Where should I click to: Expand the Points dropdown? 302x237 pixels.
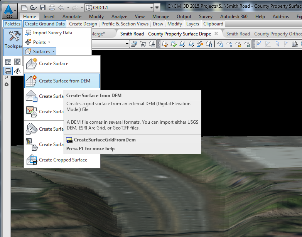[38, 42]
